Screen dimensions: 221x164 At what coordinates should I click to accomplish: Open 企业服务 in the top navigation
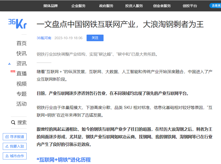[x=79, y=6]
